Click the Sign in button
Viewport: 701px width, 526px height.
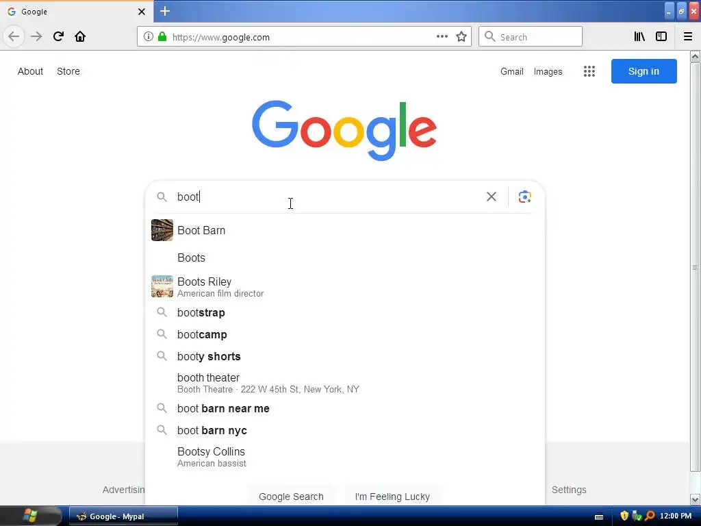pyautogui.click(x=643, y=71)
